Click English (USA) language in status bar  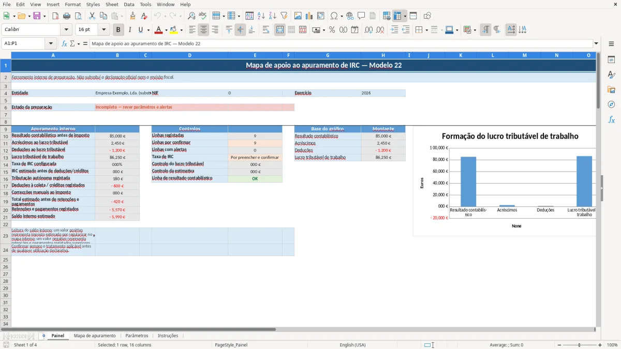click(x=352, y=345)
